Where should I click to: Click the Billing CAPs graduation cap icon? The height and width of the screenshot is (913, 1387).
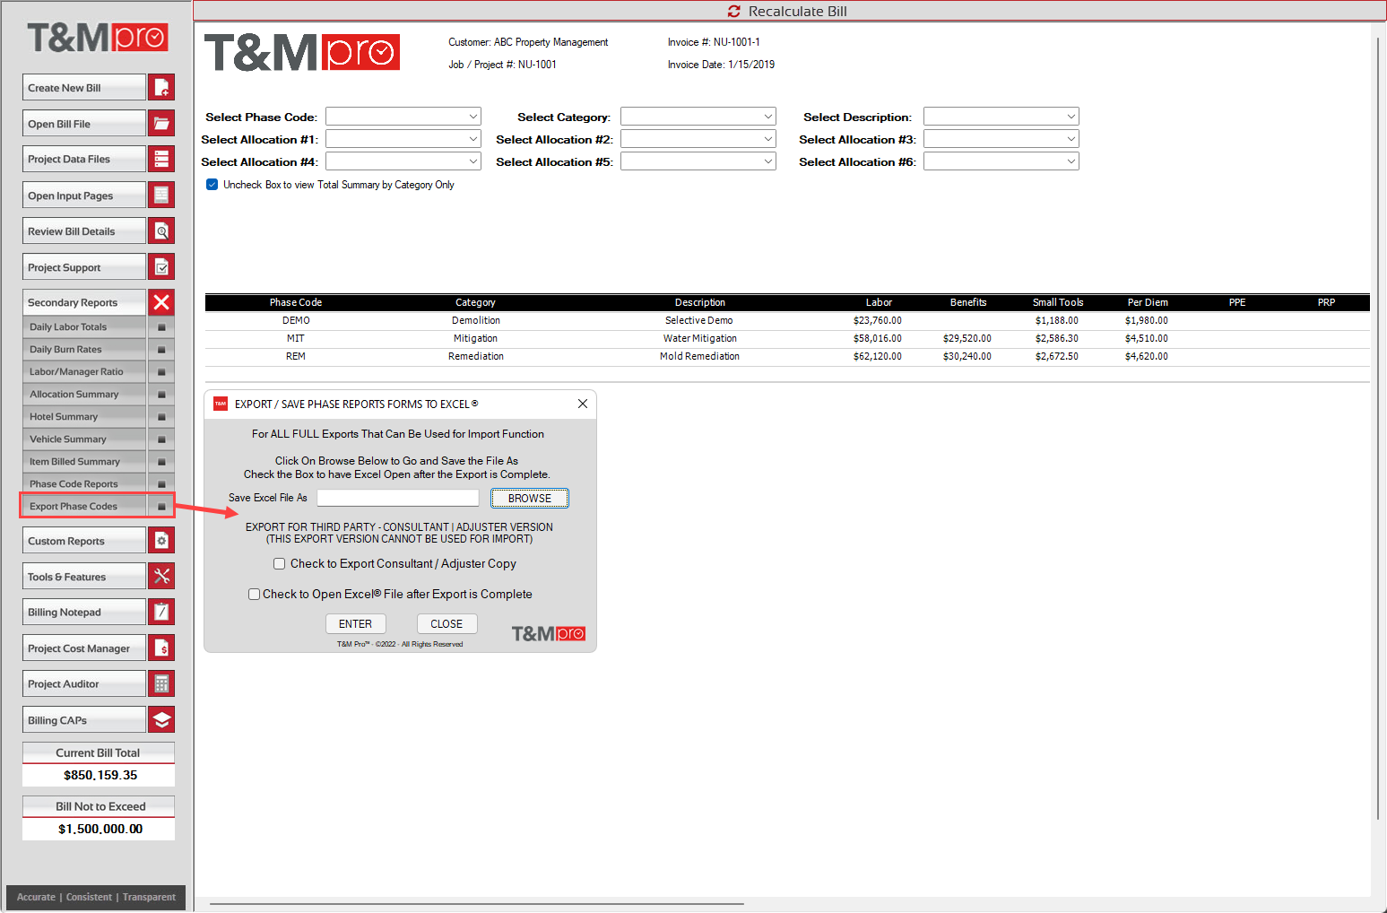click(x=161, y=719)
